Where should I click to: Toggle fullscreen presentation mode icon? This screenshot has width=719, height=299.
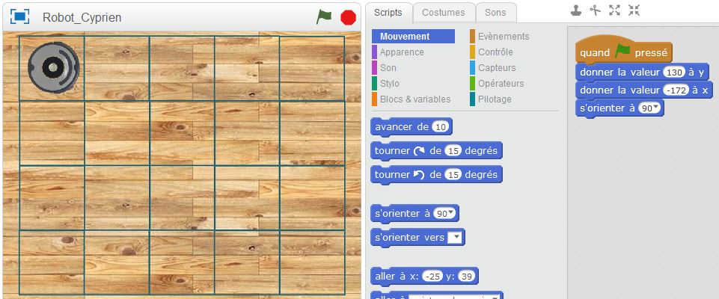(x=19, y=16)
